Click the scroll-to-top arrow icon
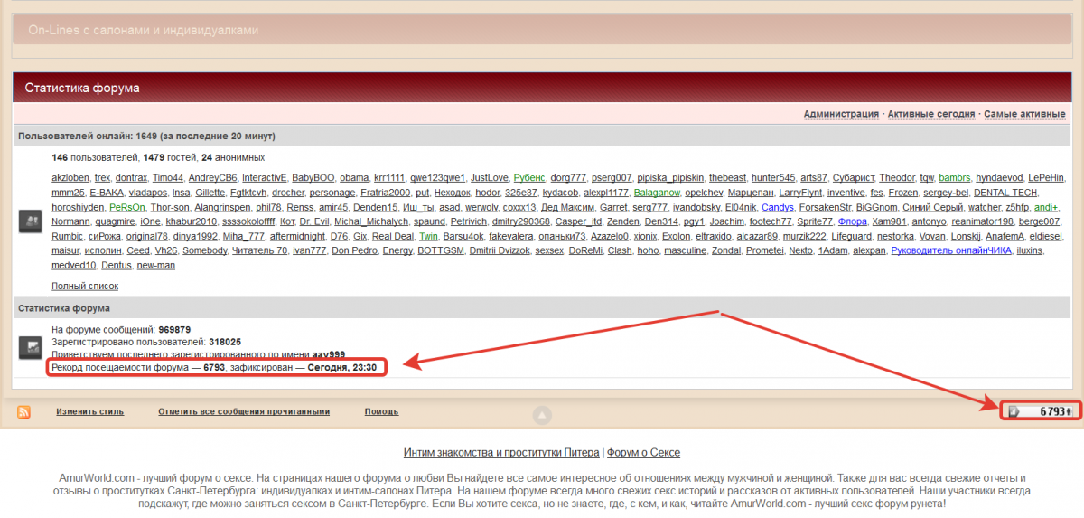 pyautogui.click(x=541, y=415)
